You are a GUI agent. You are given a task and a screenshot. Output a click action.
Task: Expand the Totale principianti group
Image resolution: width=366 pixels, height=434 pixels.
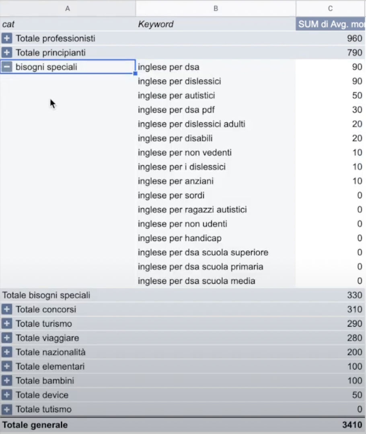pos(7,52)
